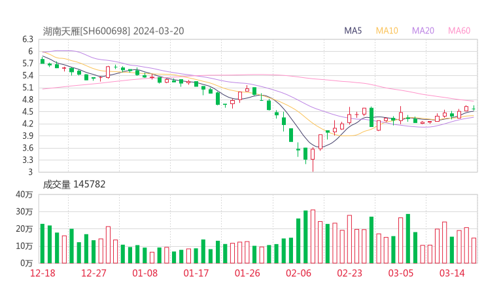Select the MA10 legend label

pyautogui.click(x=387, y=31)
